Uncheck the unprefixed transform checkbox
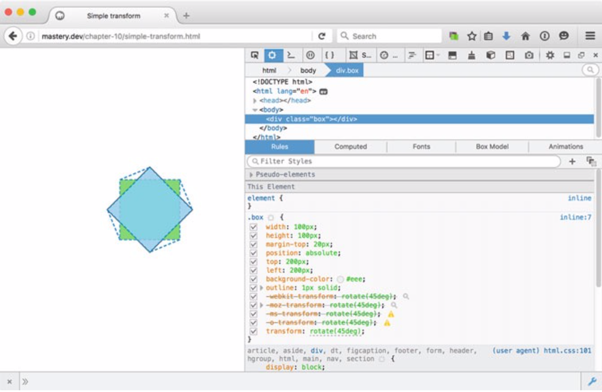602x392 pixels. (253, 331)
